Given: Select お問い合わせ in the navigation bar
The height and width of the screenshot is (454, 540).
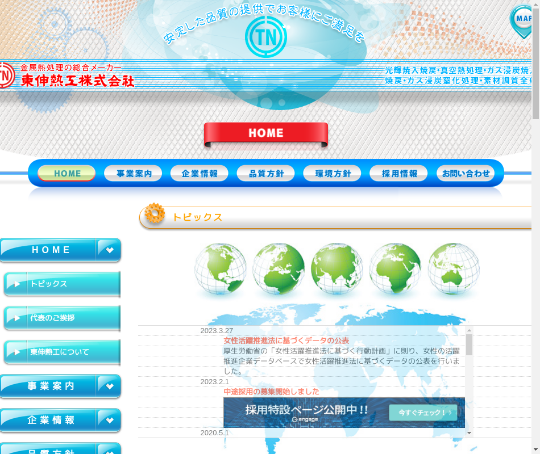Looking at the screenshot, I should click(x=466, y=174).
